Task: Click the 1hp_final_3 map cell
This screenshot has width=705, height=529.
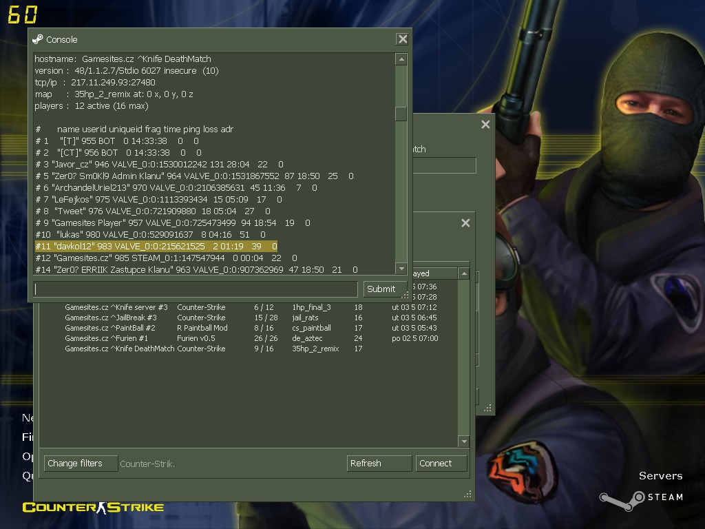Action: pyautogui.click(x=311, y=307)
